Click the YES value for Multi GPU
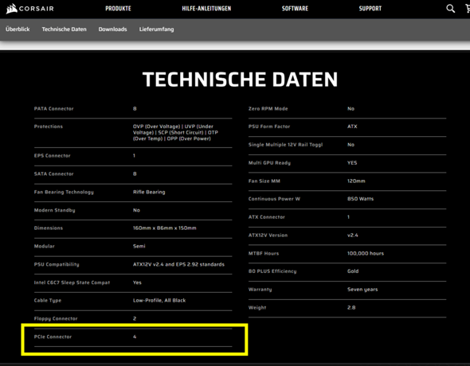Screen dimensions: 470x366 click(x=352, y=163)
